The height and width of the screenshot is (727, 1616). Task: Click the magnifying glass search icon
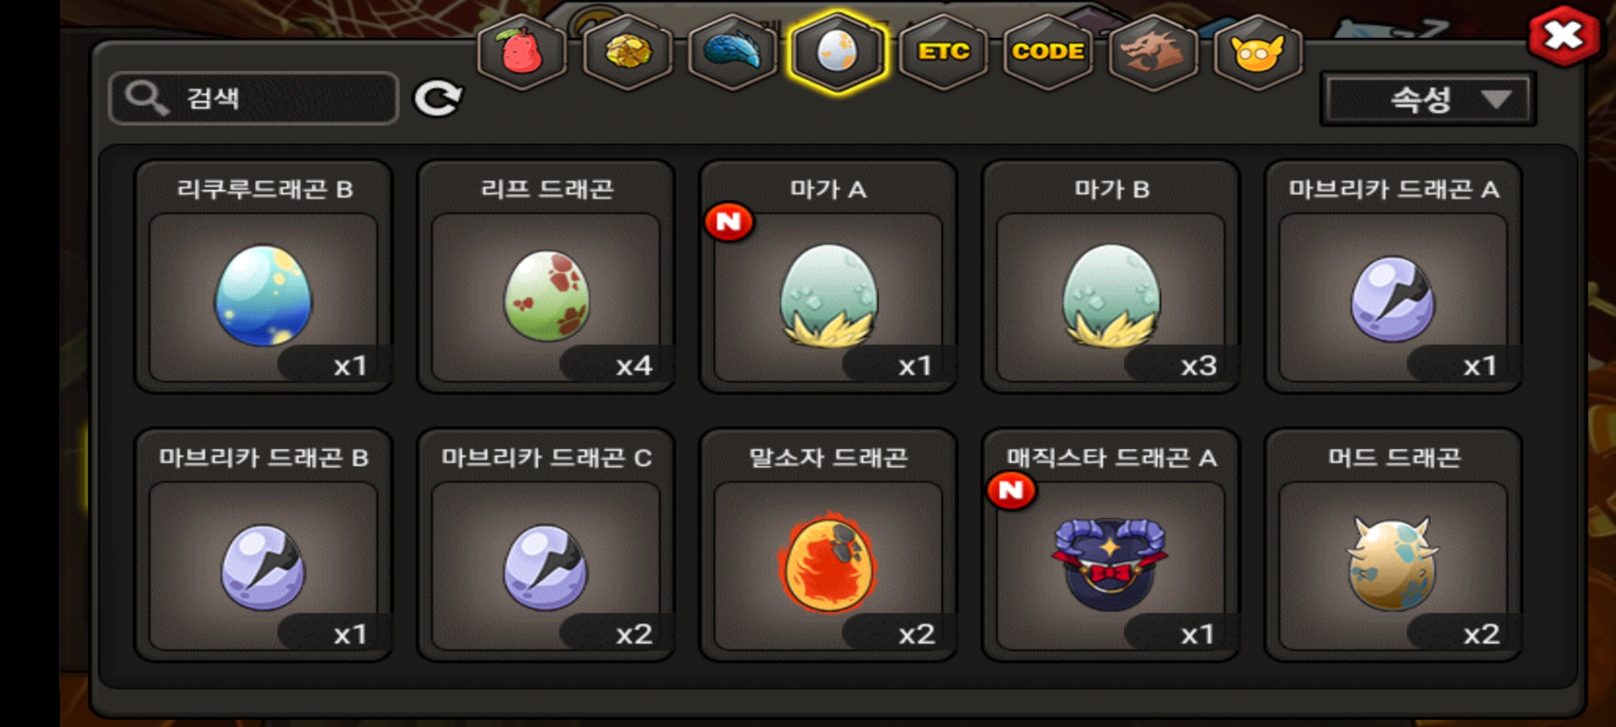click(147, 98)
